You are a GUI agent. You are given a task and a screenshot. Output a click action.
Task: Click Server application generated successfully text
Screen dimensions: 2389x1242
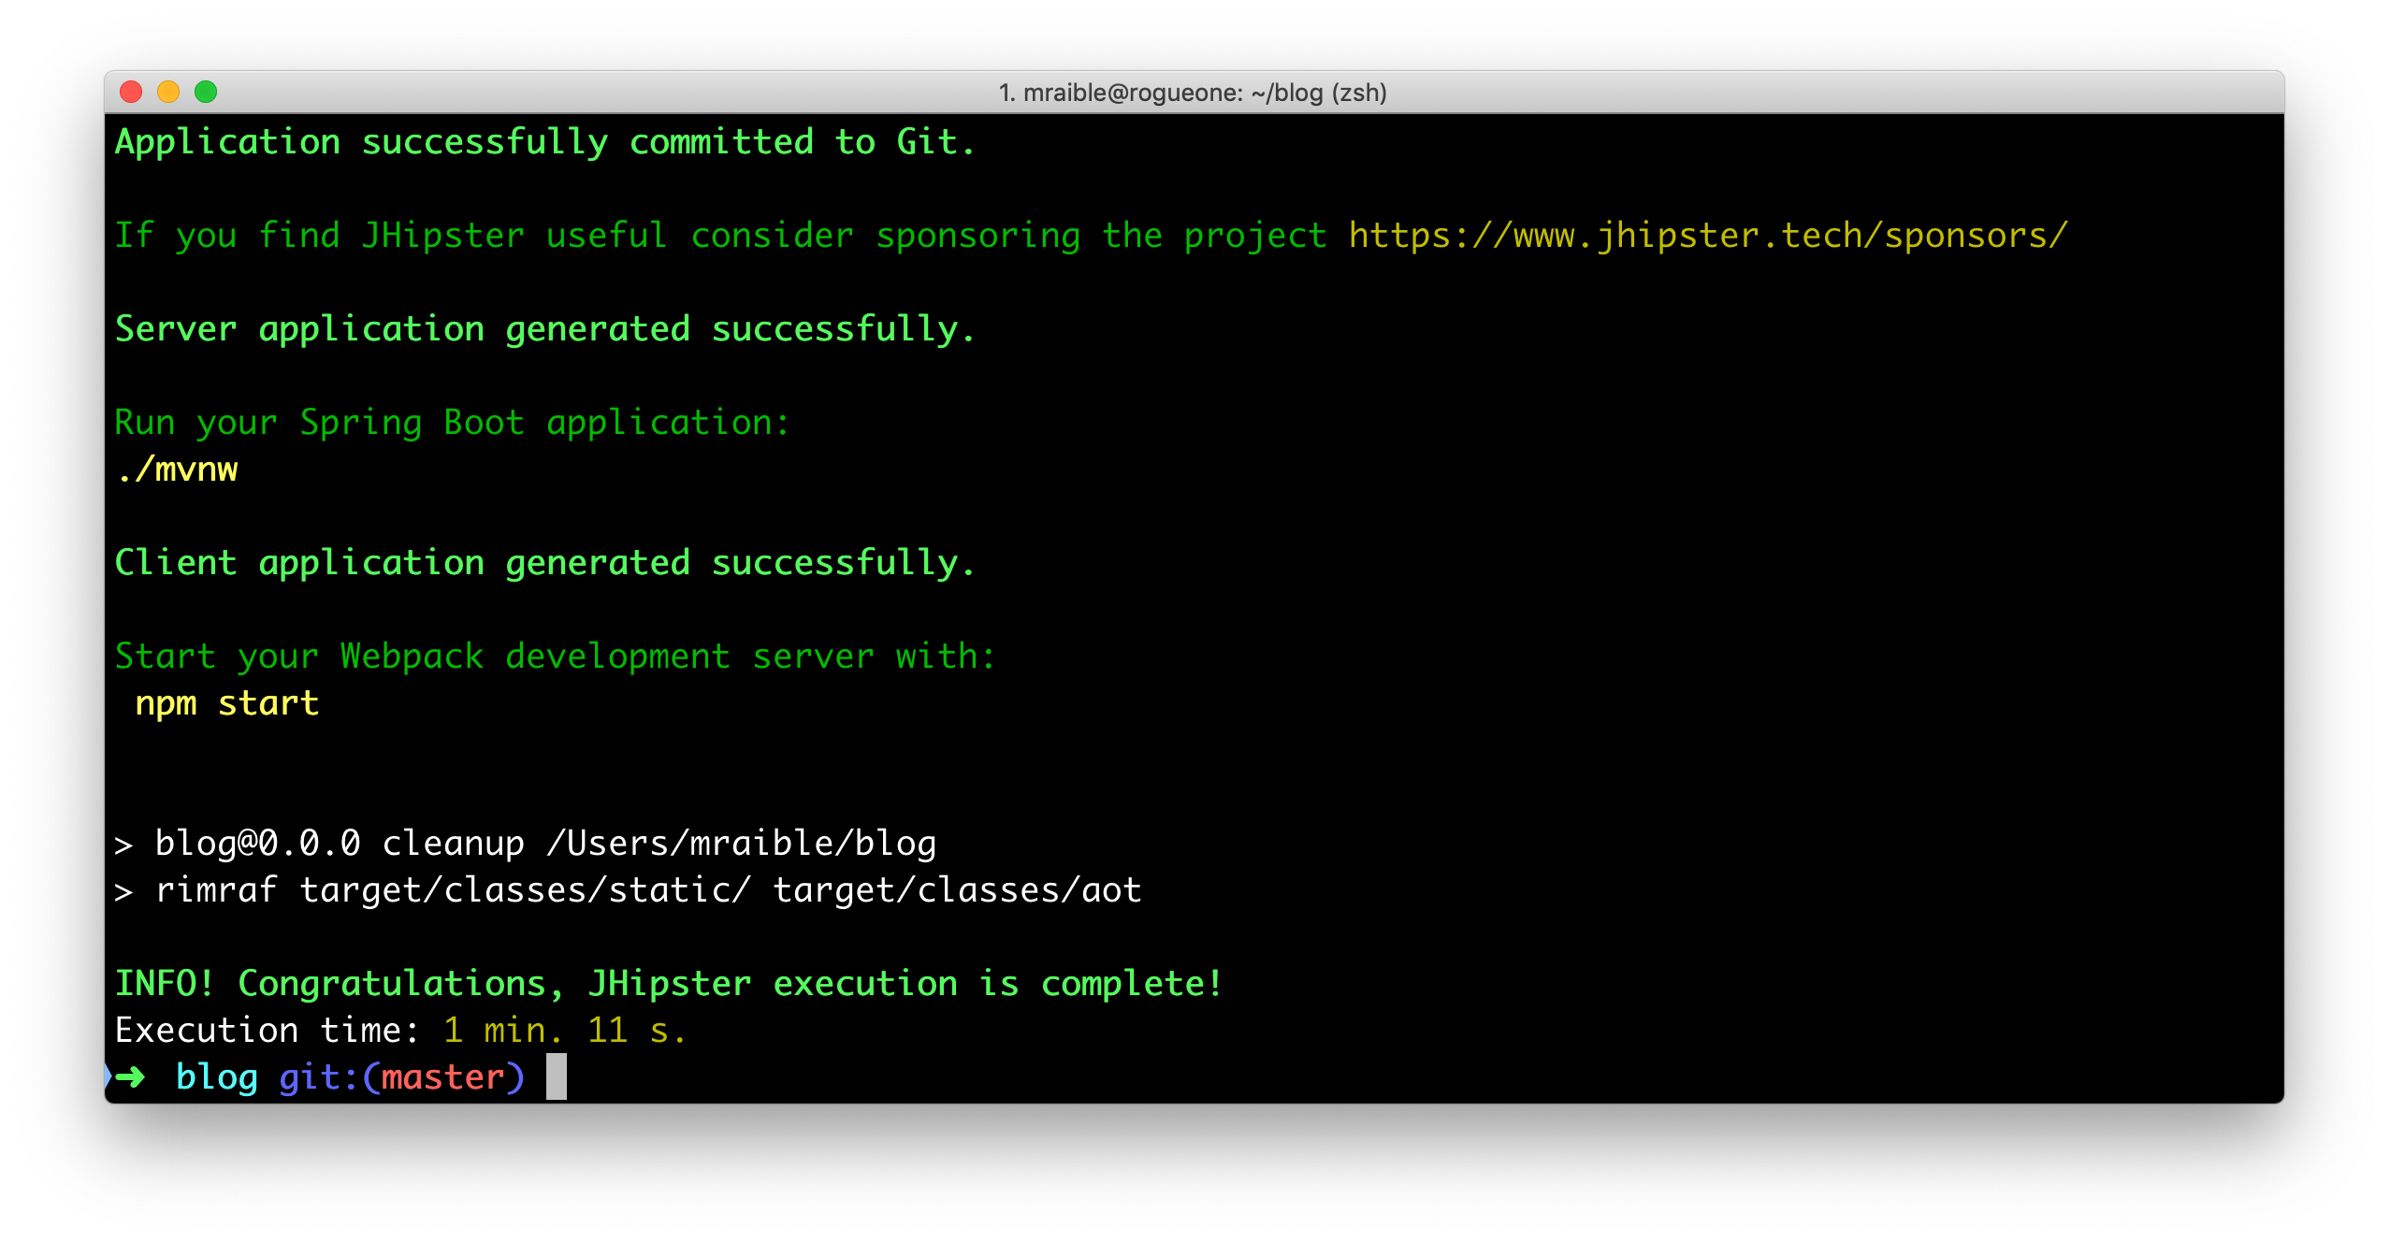pos(544,329)
